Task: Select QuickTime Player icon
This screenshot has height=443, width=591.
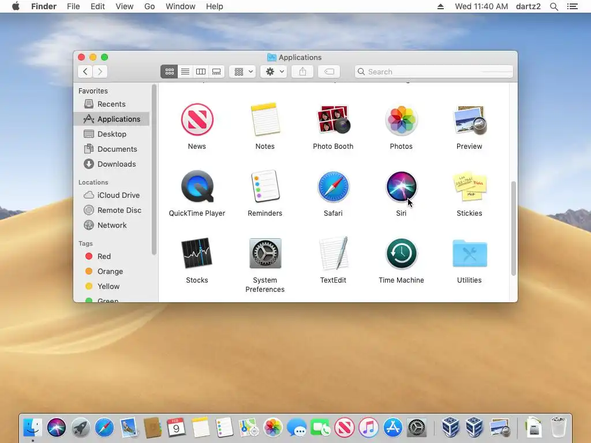Action: (x=197, y=186)
